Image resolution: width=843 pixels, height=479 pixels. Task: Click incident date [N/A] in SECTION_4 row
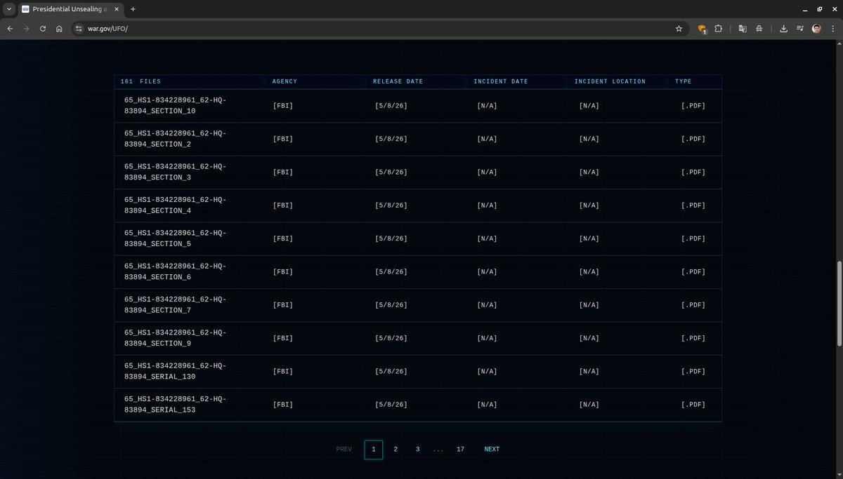click(487, 205)
